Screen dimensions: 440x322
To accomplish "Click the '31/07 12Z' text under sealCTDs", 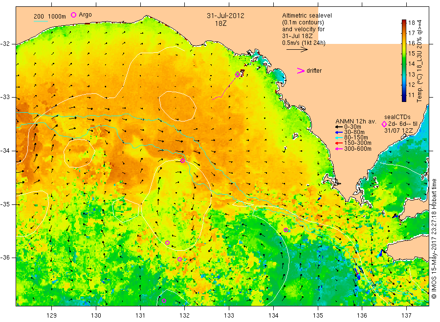I will (398, 130).
